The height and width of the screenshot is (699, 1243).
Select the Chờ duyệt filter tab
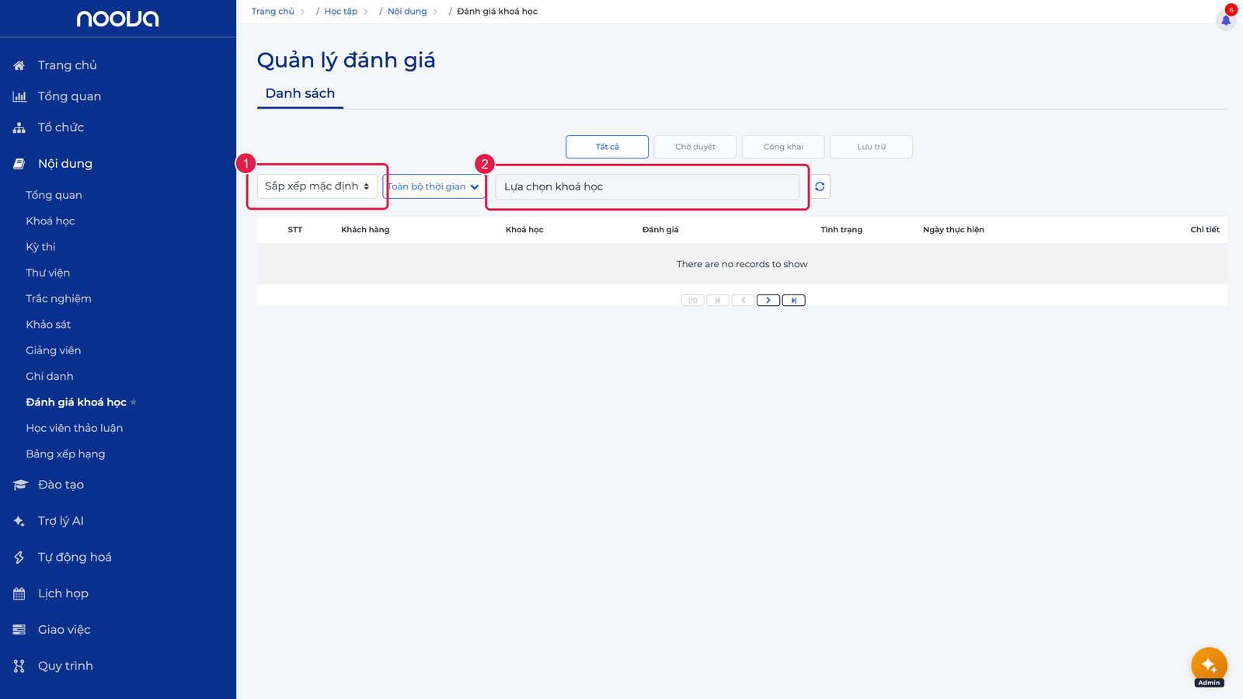(695, 147)
